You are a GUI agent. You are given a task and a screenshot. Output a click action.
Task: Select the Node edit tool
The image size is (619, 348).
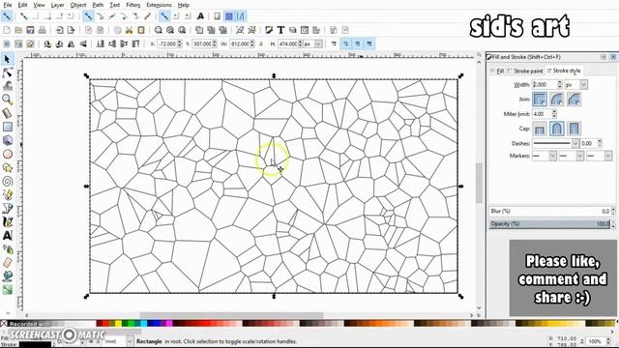[7, 72]
